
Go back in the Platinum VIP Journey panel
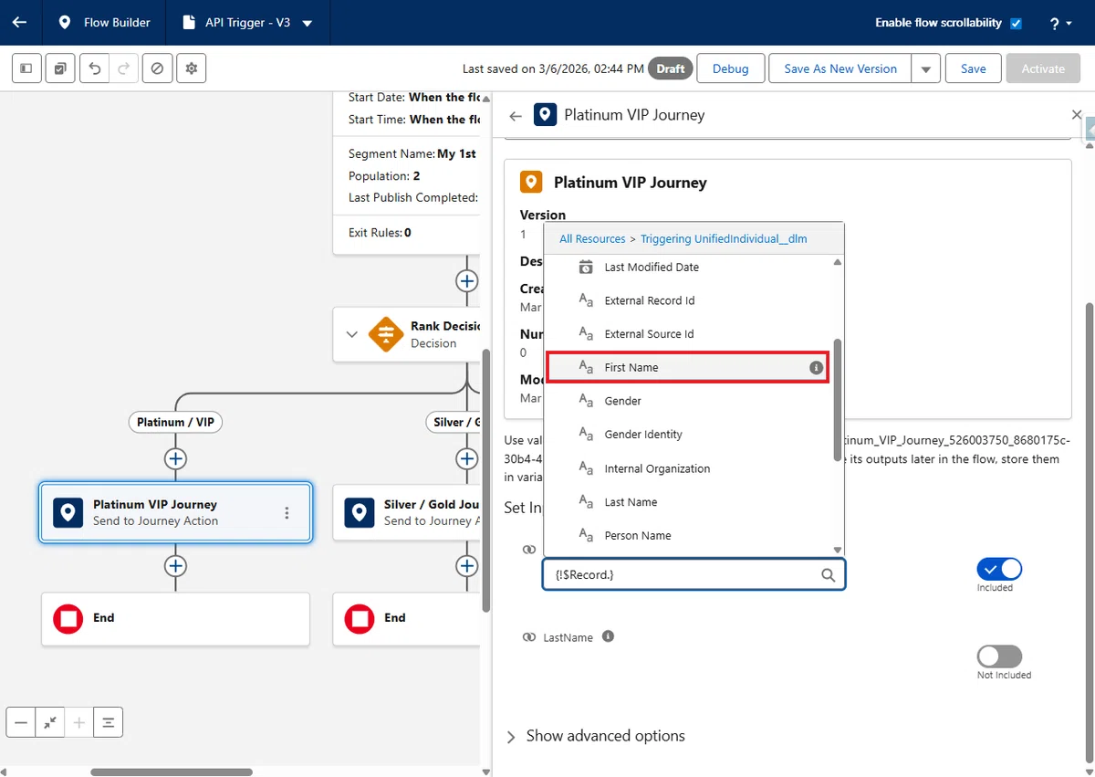(x=516, y=116)
